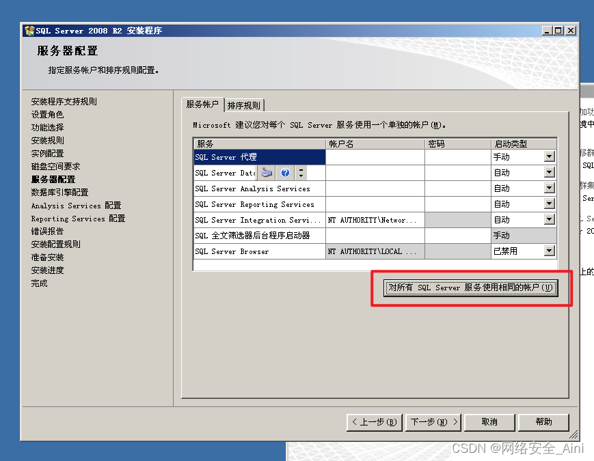
Task: Go back with 上一步 button
Action: (375, 422)
